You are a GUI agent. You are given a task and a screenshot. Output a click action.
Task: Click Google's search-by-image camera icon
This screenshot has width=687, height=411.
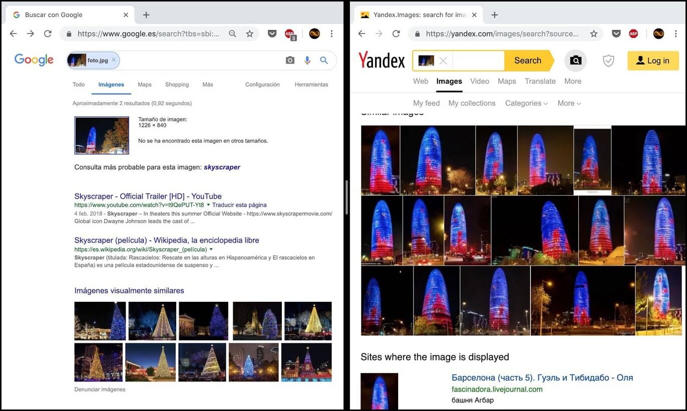(290, 60)
